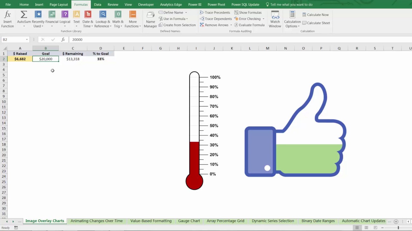Switch to the Developer ribbon tab
Screen dimensions: 412x231
coord(146,4)
